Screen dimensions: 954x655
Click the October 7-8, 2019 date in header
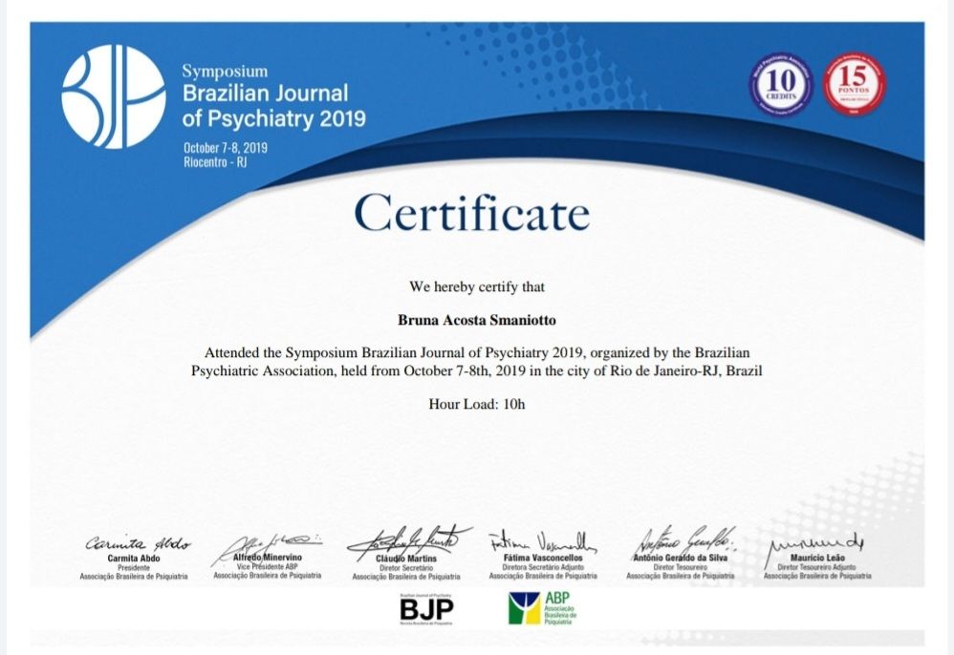pyautogui.click(x=225, y=147)
